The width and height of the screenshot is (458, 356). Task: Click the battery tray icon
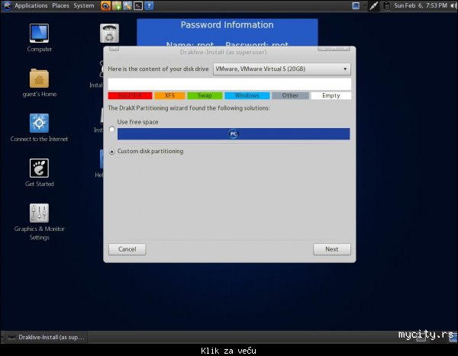386,5
